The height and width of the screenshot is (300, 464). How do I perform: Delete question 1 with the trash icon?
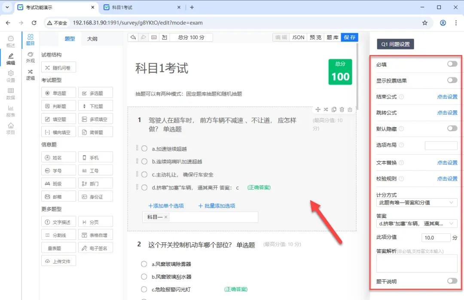click(342, 110)
